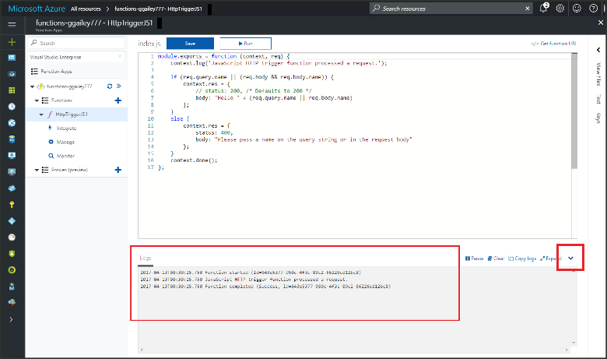Viewport: 607px width, 359px height.
Task: Open the Test side tab
Action: click(598, 99)
